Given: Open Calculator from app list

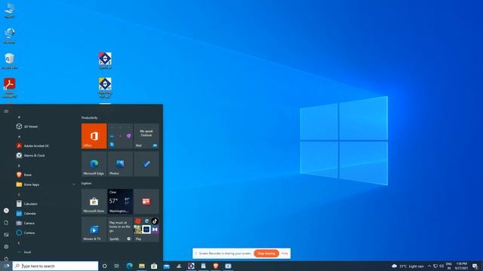Looking at the screenshot, I should [45, 204].
